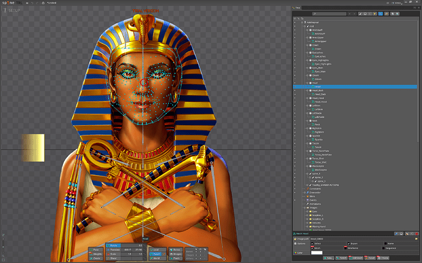
Task: Select Skins node in tree
Action: click(x=312, y=196)
